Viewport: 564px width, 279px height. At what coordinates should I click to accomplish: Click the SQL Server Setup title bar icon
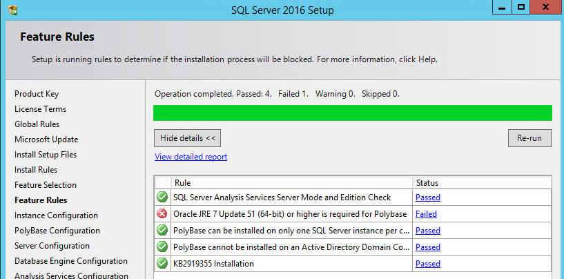tap(13, 10)
